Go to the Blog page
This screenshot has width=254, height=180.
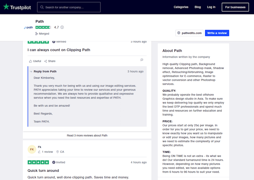pyautogui.click(x=198, y=7)
